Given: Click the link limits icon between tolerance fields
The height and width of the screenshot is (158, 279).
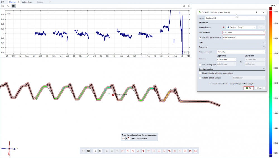Looking at the screenshot, I should coord(240,62).
